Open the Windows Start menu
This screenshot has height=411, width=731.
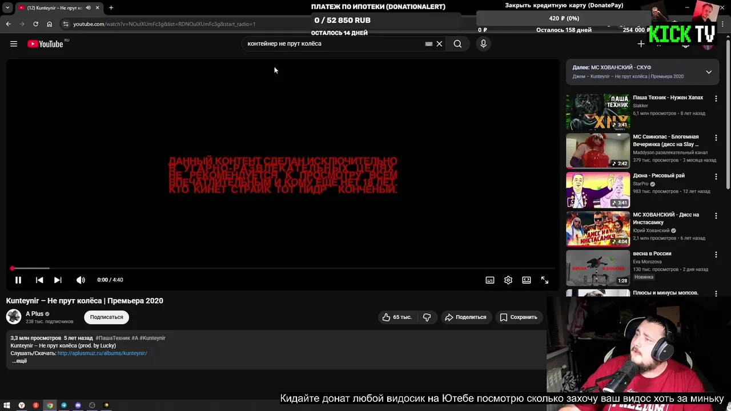click(7, 405)
